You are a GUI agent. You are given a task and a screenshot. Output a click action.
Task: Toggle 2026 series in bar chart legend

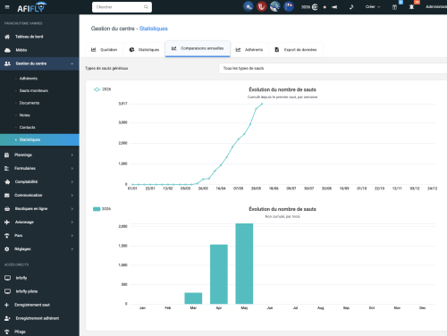[102, 209]
